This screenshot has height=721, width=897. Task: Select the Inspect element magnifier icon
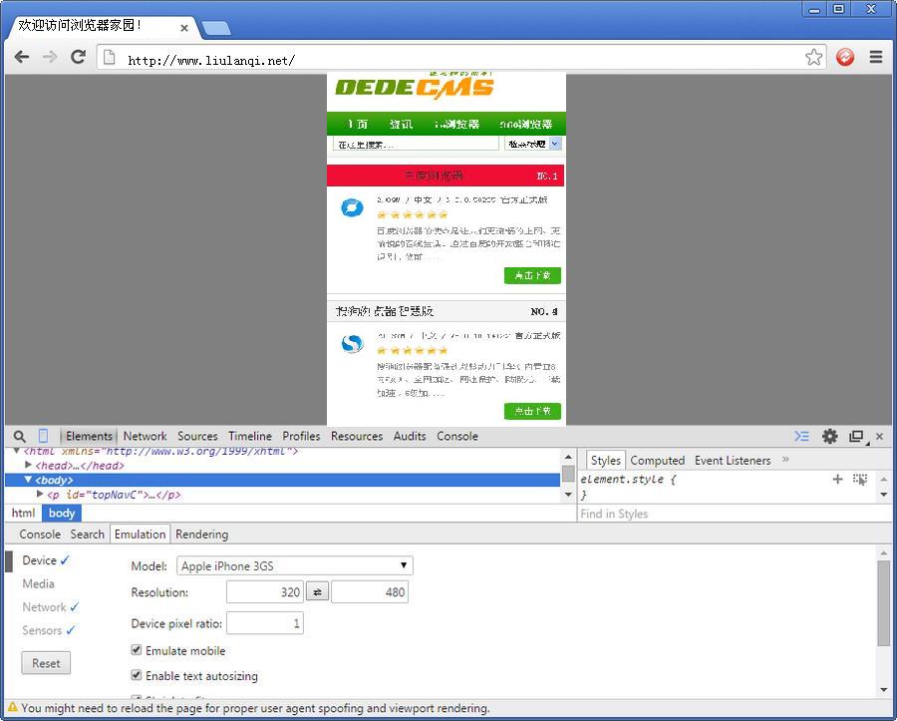coord(19,436)
